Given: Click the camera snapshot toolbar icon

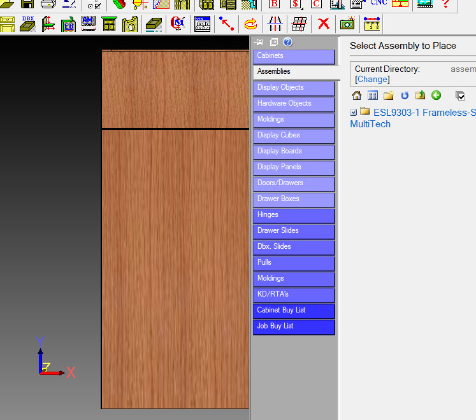Looking at the screenshot, I should pos(347,24).
